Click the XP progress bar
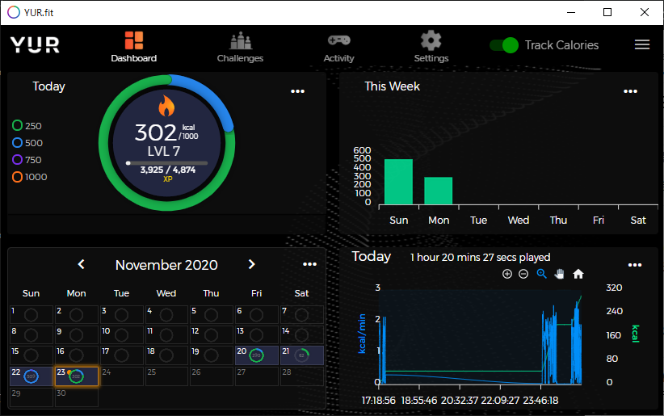This screenshot has width=664, height=416. [x=167, y=162]
